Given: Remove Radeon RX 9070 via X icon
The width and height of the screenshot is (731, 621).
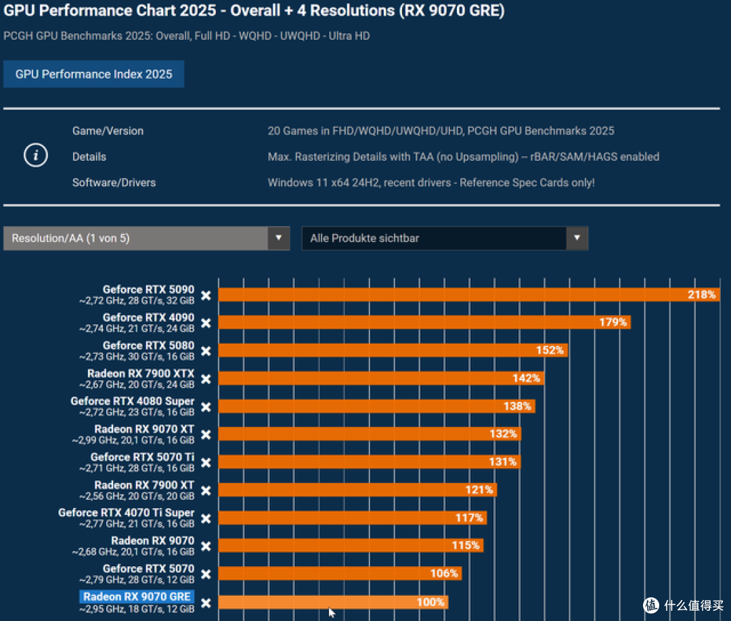Looking at the screenshot, I should [x=206, y=546].
